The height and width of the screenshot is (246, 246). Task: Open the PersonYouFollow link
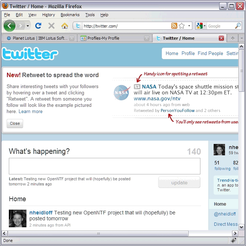[178, 111]
